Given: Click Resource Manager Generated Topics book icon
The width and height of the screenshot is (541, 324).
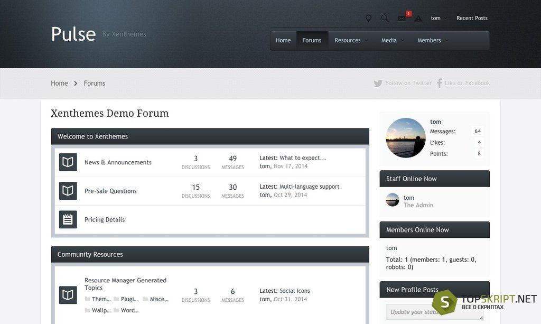Looking at the screenshot, I should coord(68,295).
